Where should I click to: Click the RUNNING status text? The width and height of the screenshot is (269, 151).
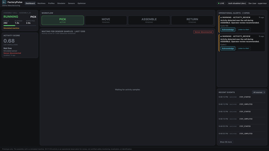11,17
